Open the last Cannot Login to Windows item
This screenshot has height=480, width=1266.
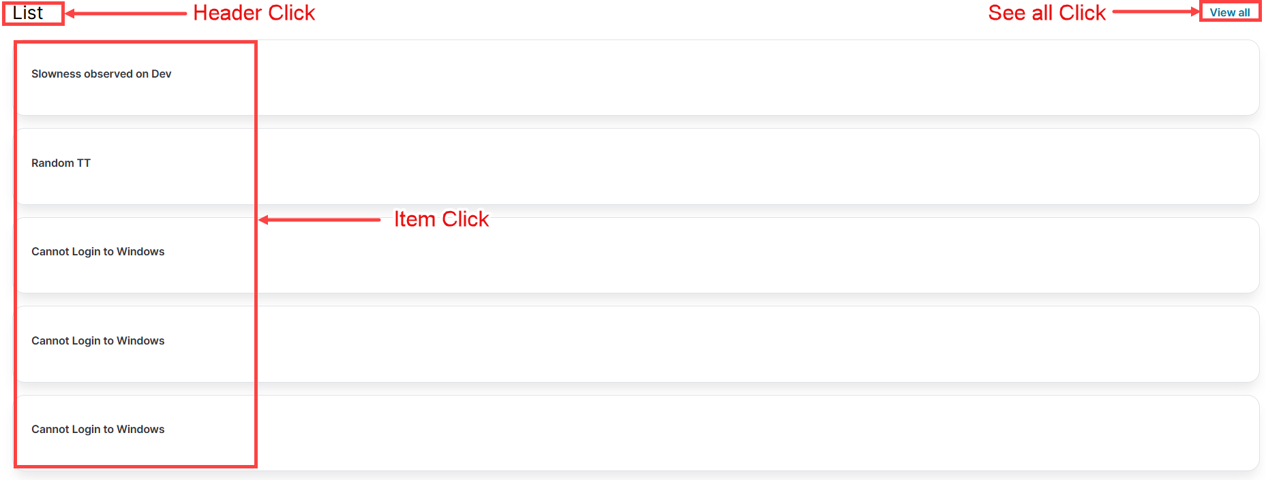[97, 430]
